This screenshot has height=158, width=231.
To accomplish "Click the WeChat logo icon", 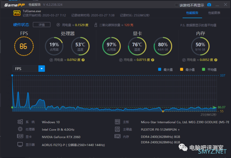I will click(183, 147).
